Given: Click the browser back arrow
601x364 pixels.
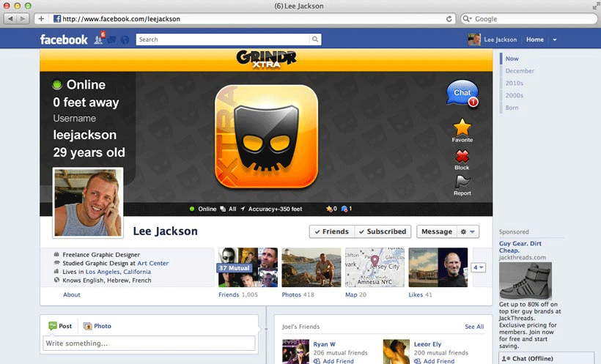Looking at the screenshot, I should pos(12,18).
